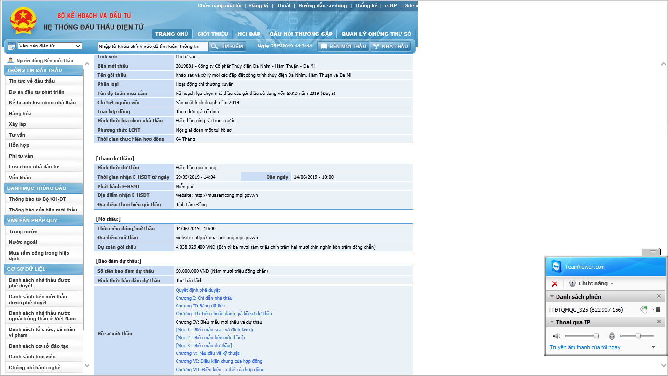
Task: Select Hàng hóa in sidebar
Action: [20, 113]
